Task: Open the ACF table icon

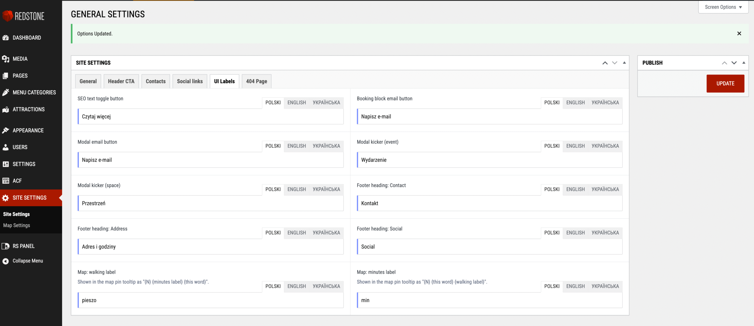Action: tap(6, 181)
